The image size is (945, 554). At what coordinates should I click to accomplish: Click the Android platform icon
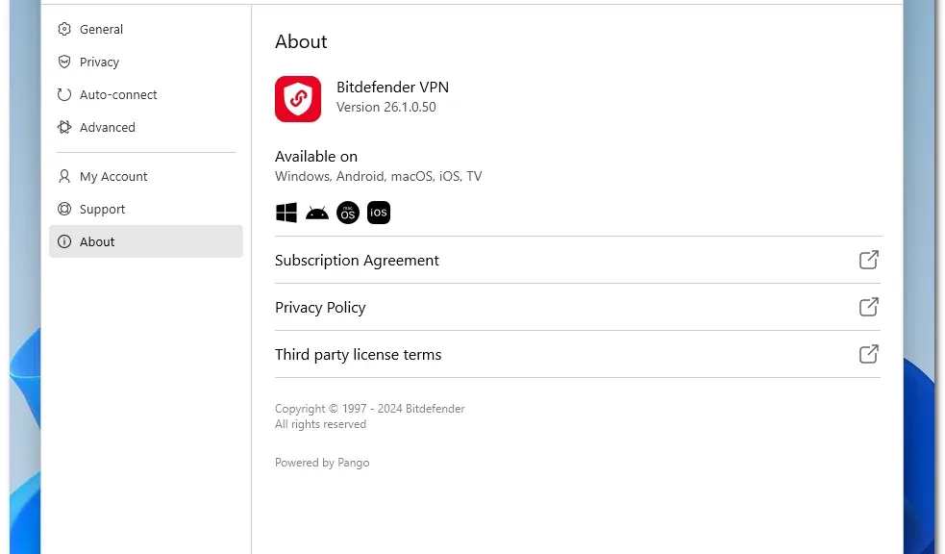(x=317, y=213)
